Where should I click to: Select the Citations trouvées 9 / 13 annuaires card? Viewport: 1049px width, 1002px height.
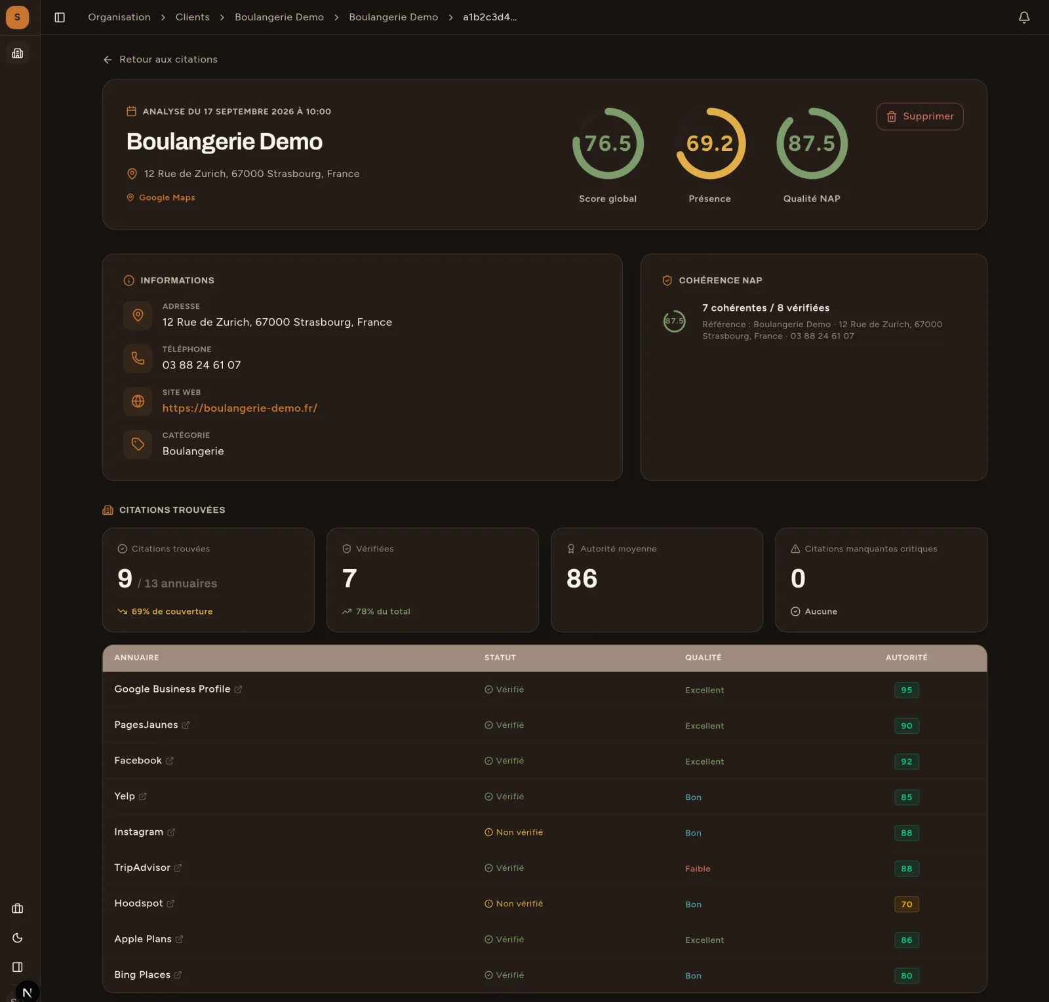point(208,580)
